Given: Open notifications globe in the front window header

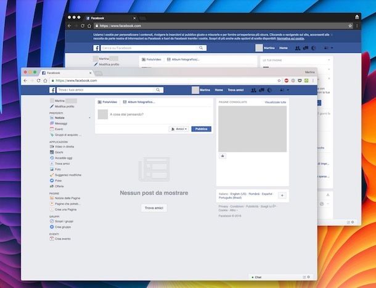Looking at the screenshot, I should click(270, 90).
